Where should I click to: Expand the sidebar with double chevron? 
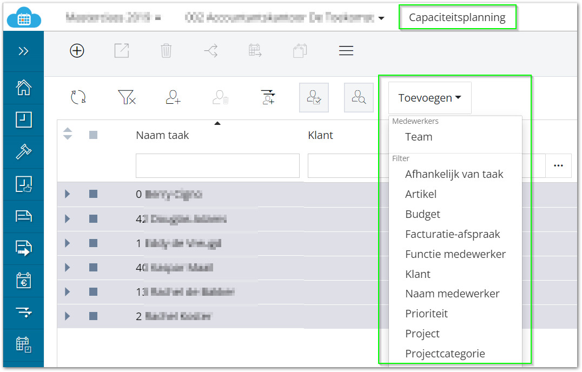pyautogui.click(x=23, y=51)
